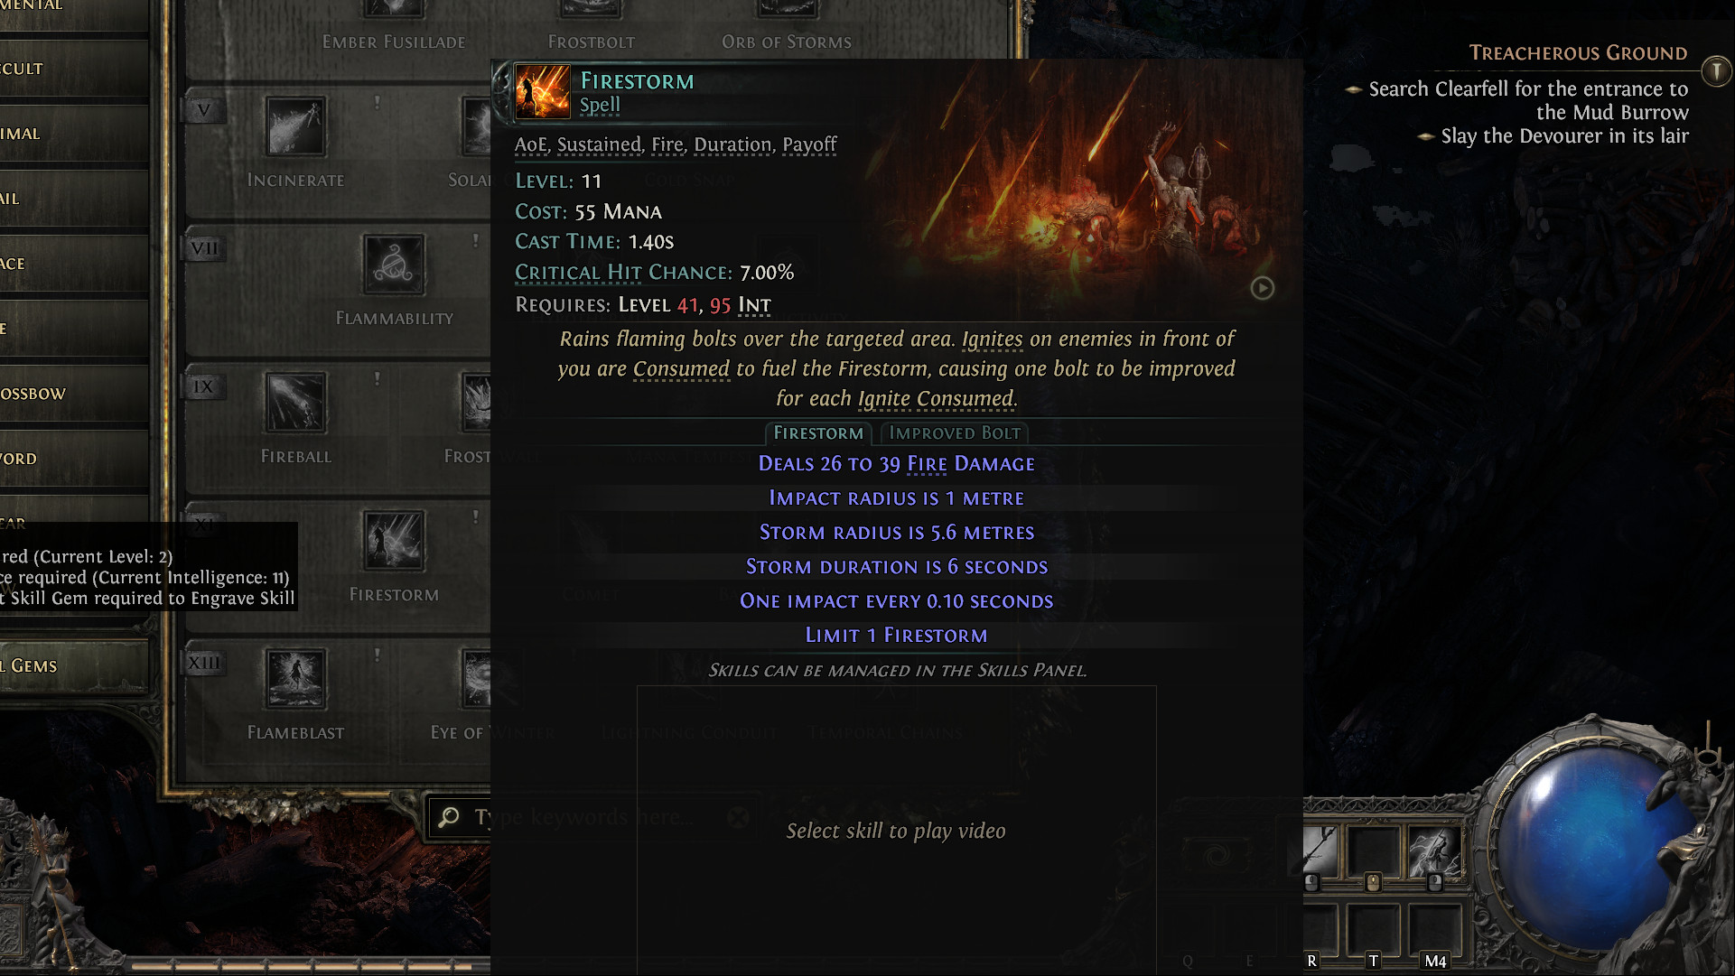Select the Flammability skill gem icon
Screen dimensions: 1735x976
[394, 265]
